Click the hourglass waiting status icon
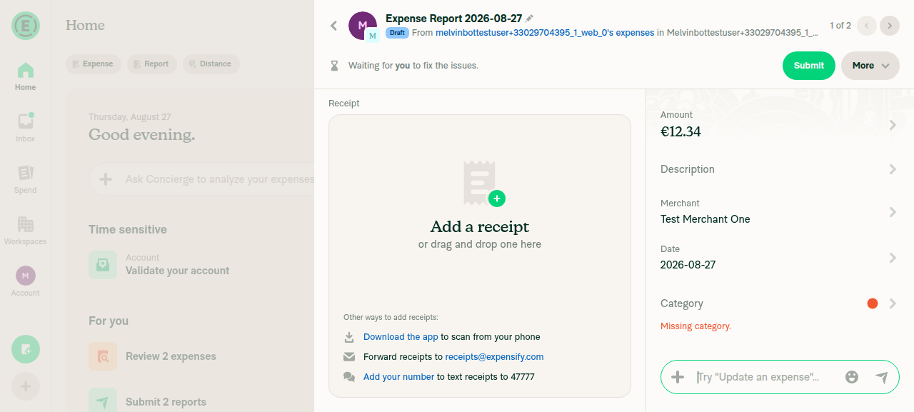This screenshot has height=412, width=914. 334,66
